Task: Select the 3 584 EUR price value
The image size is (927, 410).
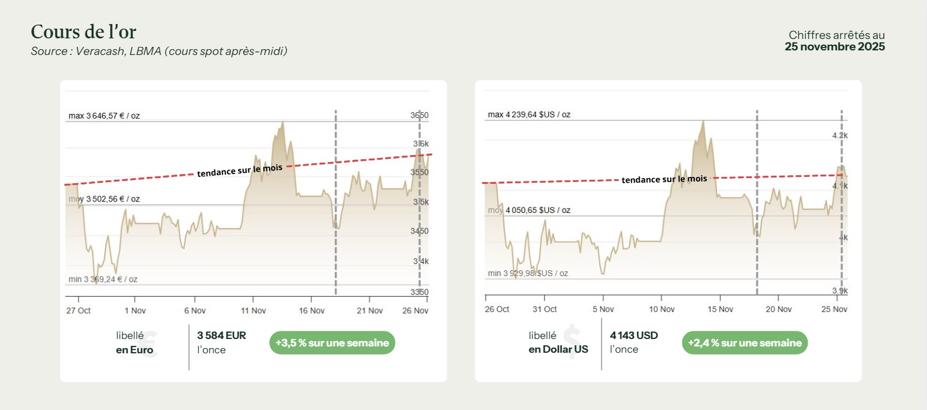Action: coord(221,336)
